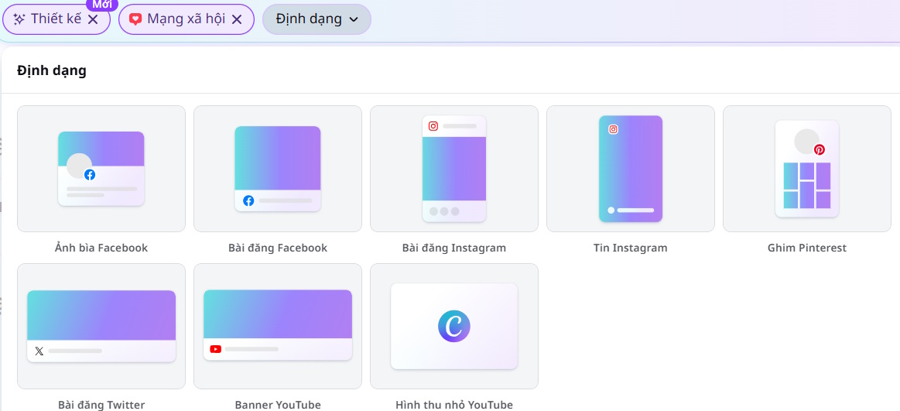Select the Ghim Pinterest format thumbnail
Viewport: 900px width, 411px height.
pyautogui.click(x=807, y=169)
